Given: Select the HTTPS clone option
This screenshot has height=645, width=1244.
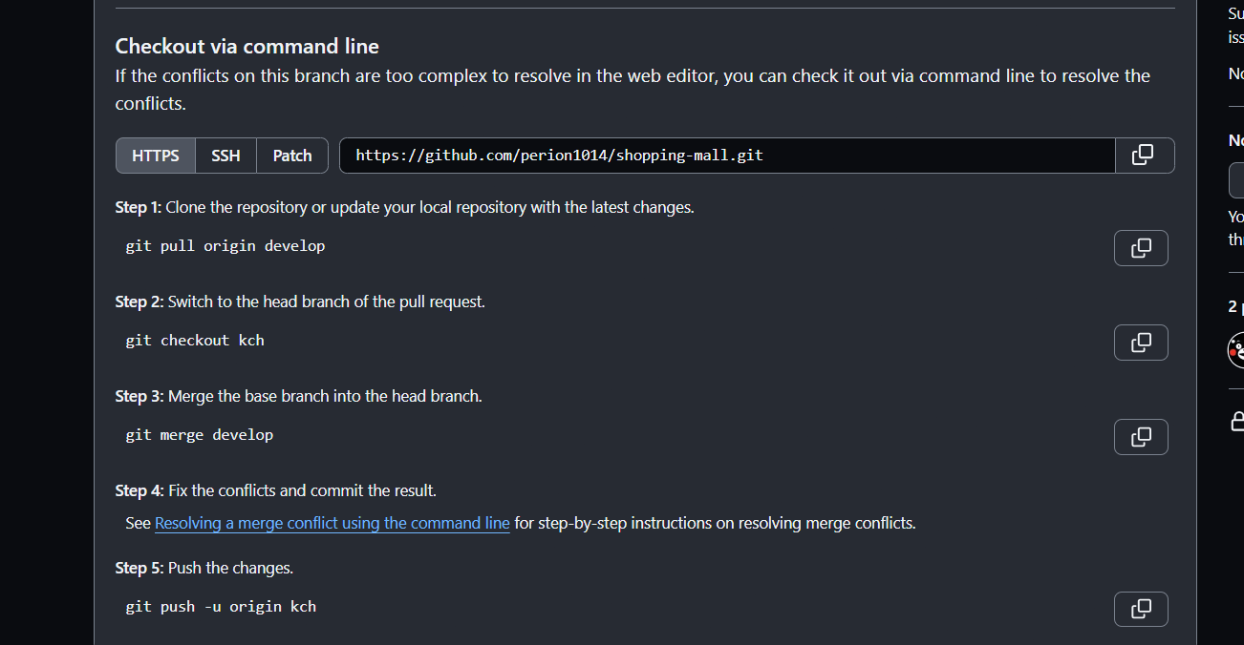Looking at the screenshot, I should (x=156, y=156).
